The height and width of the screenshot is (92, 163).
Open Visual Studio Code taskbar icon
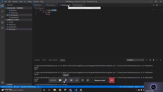pyautogui.click(x=76, y=90)
